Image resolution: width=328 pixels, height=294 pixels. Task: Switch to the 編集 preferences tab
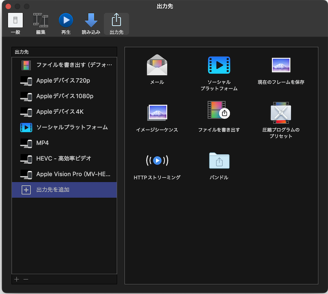[41, 24]
